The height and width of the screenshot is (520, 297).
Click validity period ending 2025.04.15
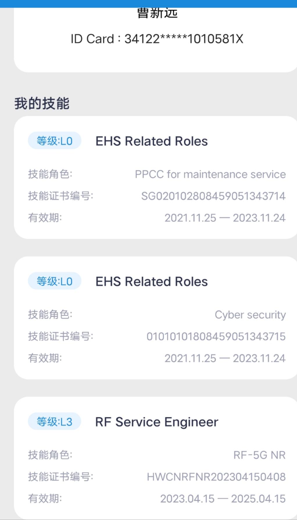click(223, 498)
